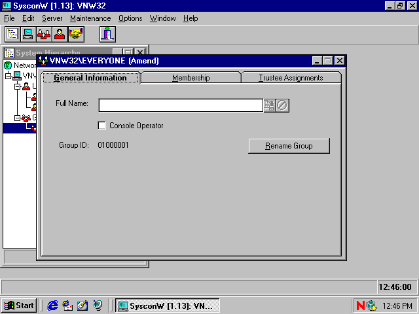
Task: Click the exit door toolbar icon
Action: tap(107, 34)
